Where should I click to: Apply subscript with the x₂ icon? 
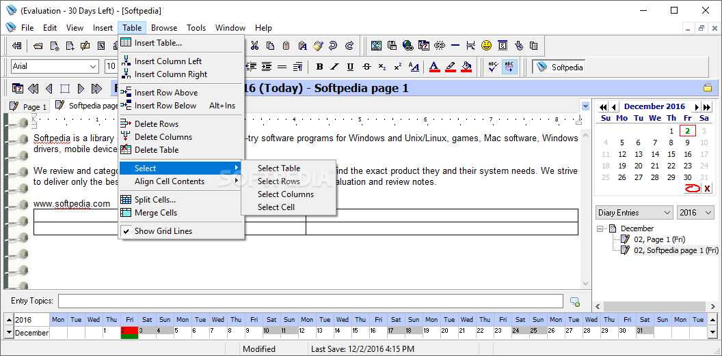tap(382, 67)
